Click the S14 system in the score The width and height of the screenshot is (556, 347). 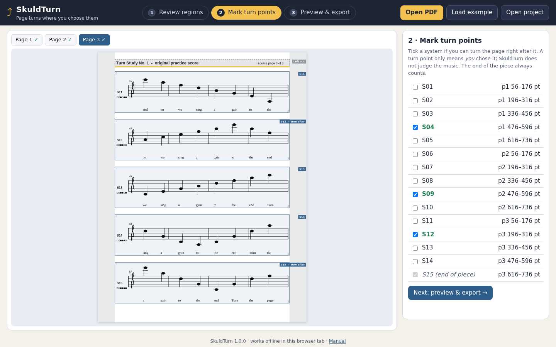coord(202,235)
